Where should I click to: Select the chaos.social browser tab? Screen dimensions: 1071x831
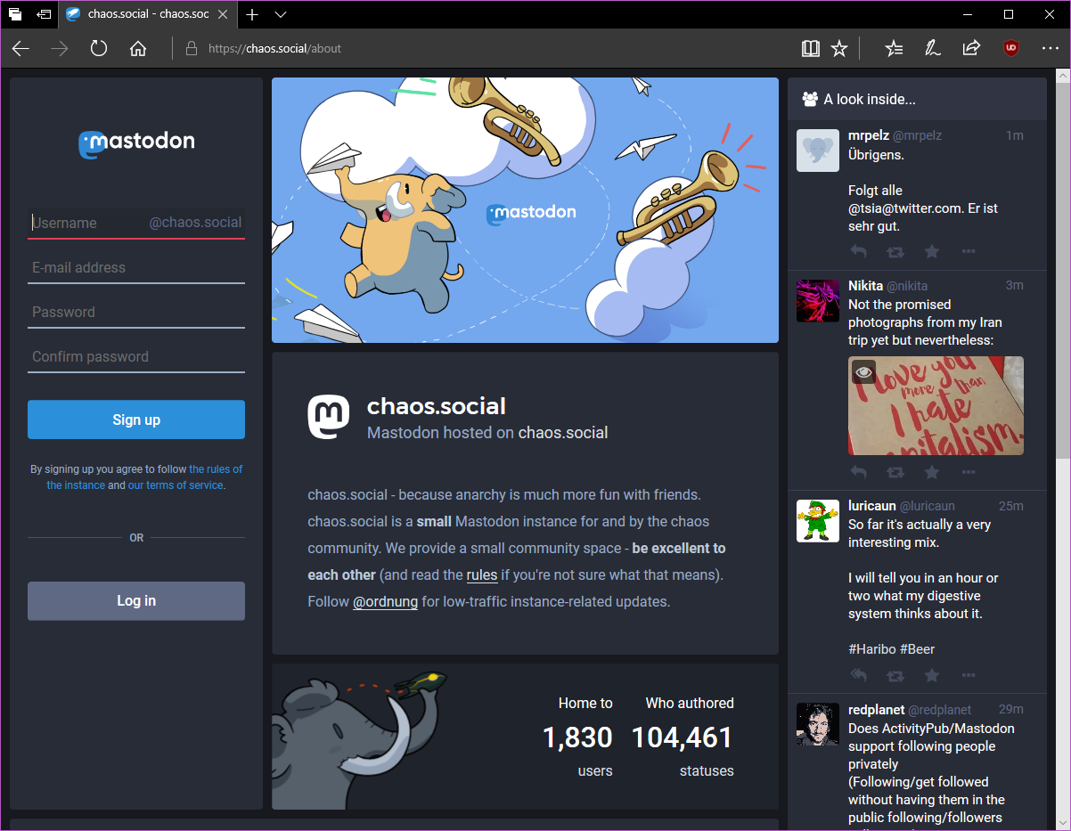[148, 14]
